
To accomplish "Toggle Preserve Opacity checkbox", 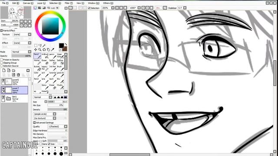I will click(x=2, y=60).
